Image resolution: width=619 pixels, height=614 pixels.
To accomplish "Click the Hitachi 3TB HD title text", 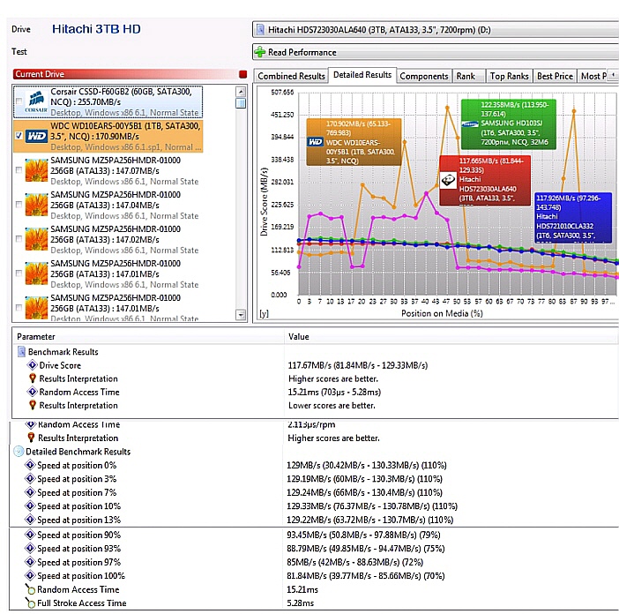I will click(x=96, y=29).
